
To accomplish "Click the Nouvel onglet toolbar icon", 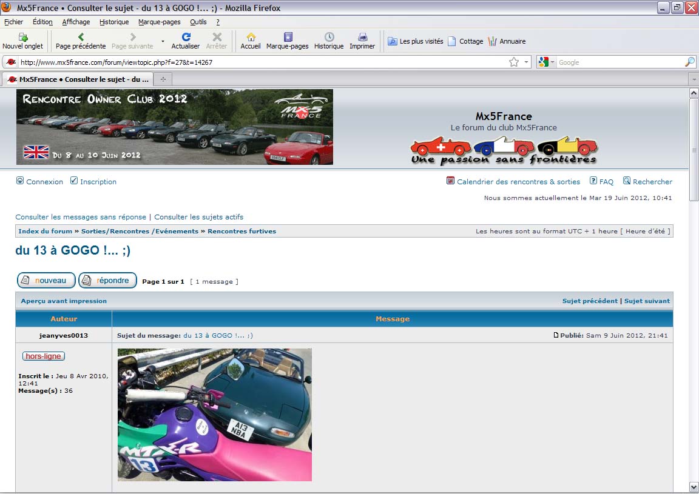I will [22, 37].
